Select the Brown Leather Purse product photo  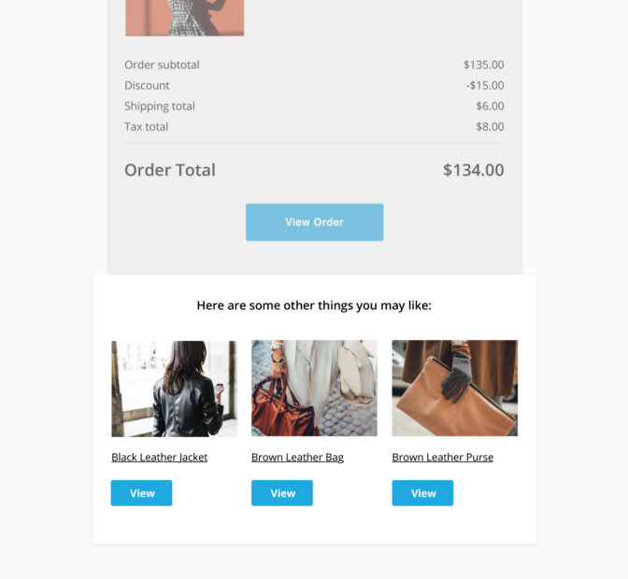coord(455,388)
